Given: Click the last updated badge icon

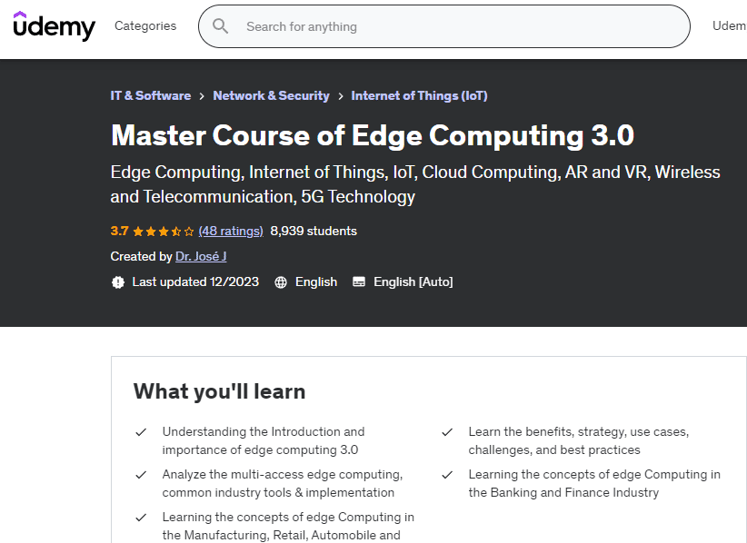Looking at the screenshot, I should tap(118, 282).
